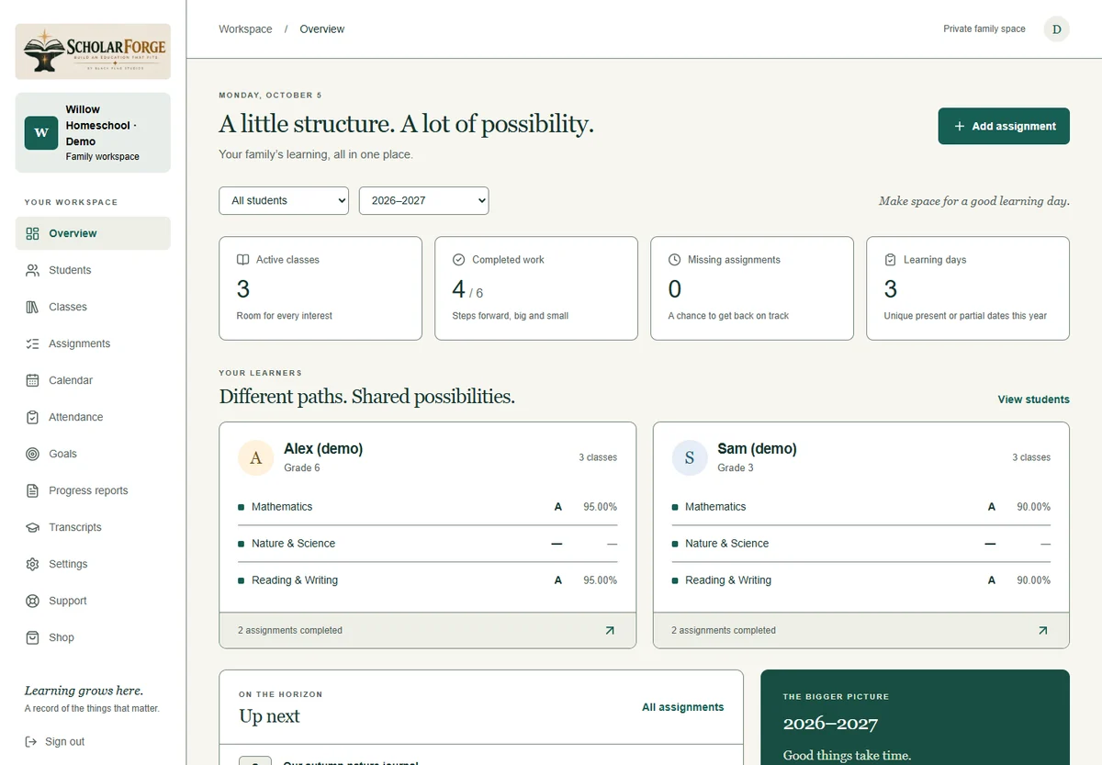The height and width of the screenshot is (765, 1102).
Task: Click the Sam (demo) student name
Action: click(x=758, y=449)
